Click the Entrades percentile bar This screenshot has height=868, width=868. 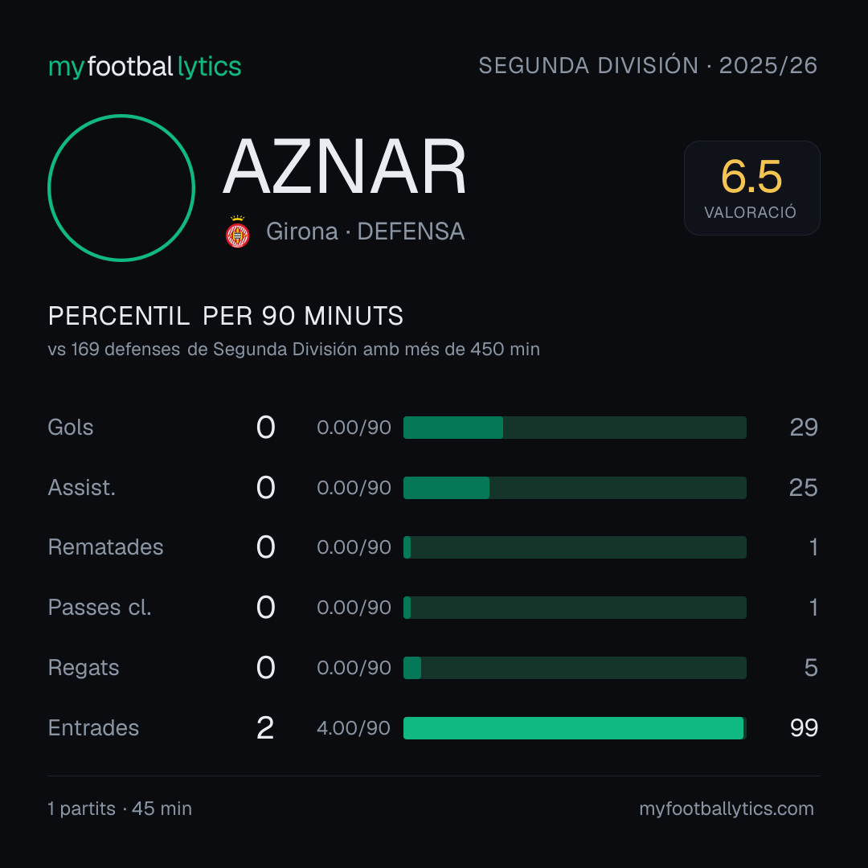(575, 728)
